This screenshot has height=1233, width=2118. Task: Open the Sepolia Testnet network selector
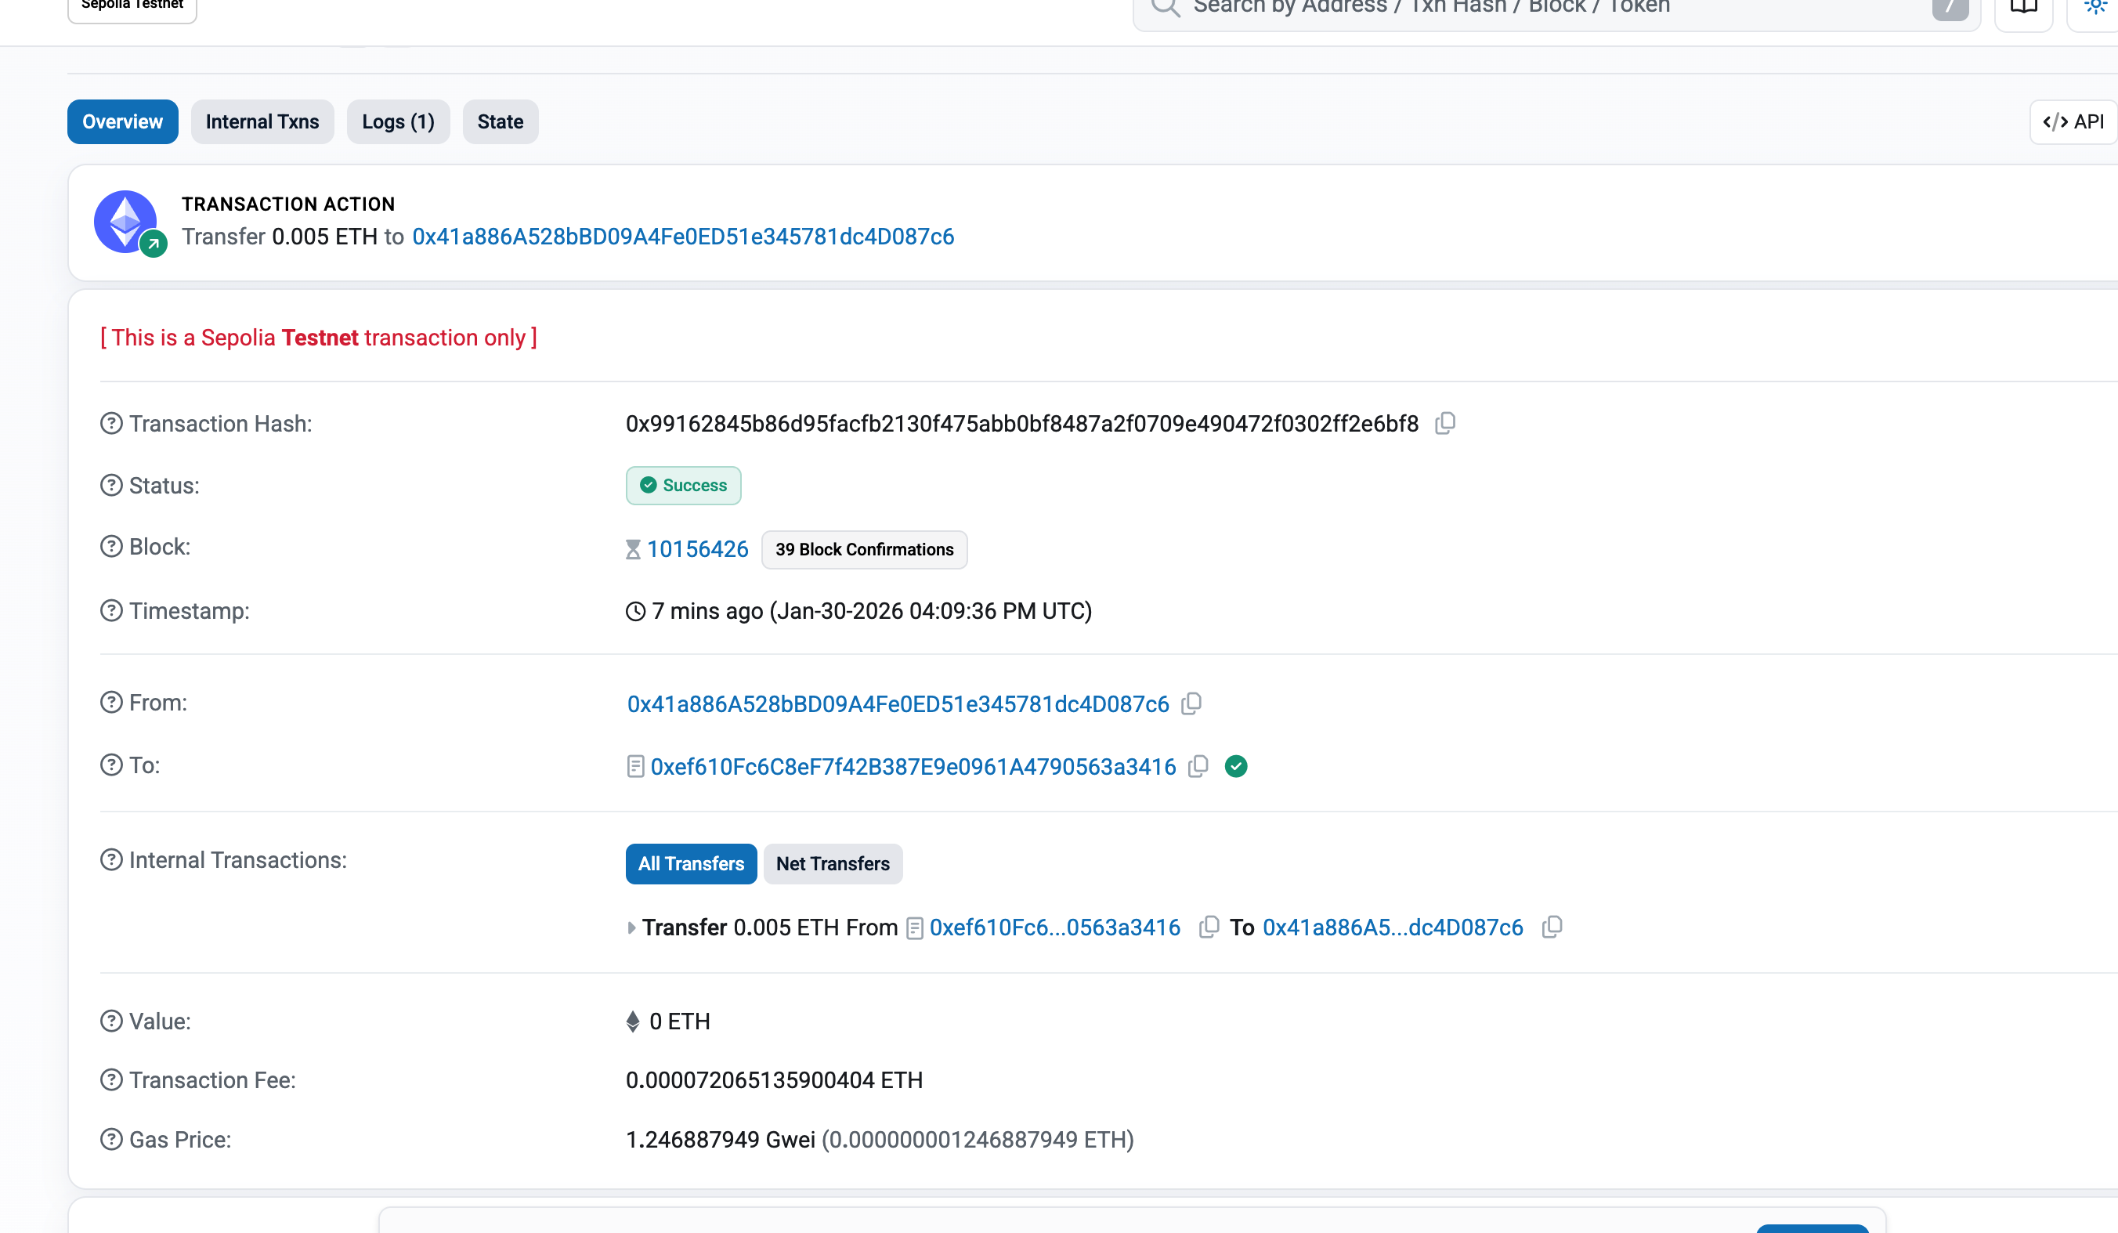point(132,7)
